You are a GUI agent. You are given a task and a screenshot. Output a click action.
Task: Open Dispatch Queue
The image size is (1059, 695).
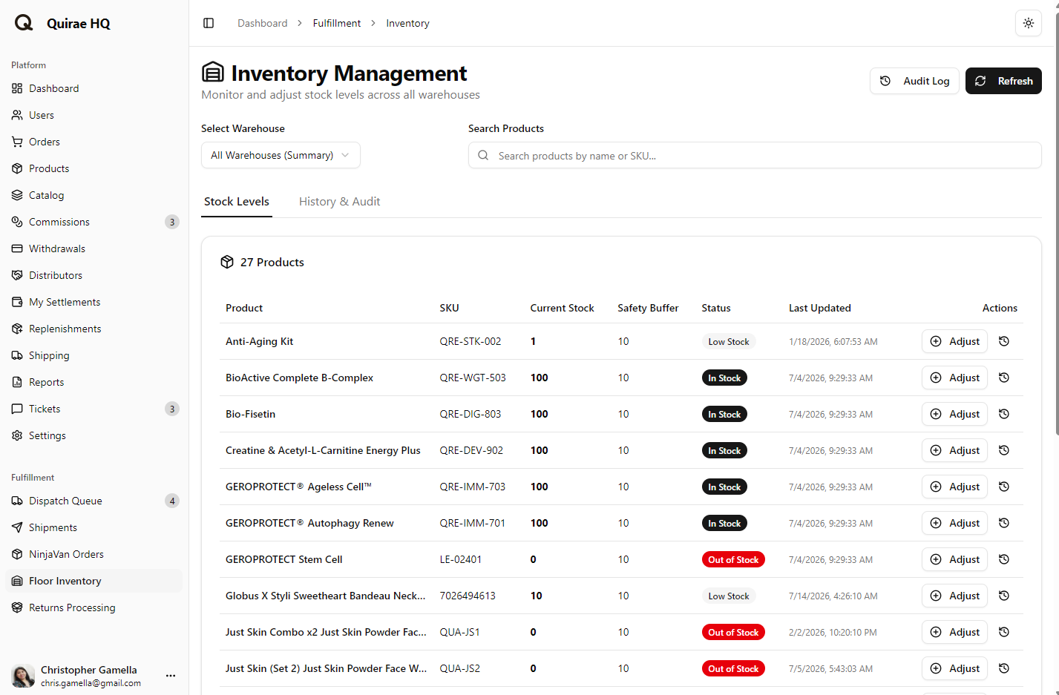(x=94, y=501)
